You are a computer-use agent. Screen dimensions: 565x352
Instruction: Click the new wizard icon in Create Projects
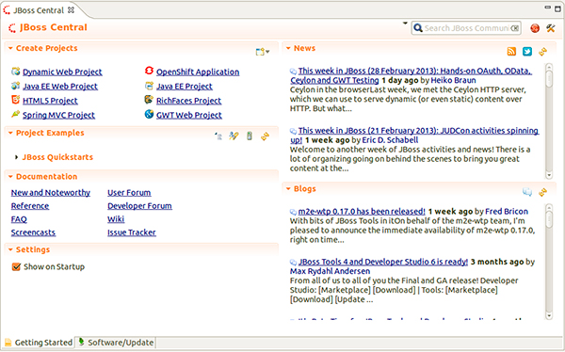click(260, 52)
